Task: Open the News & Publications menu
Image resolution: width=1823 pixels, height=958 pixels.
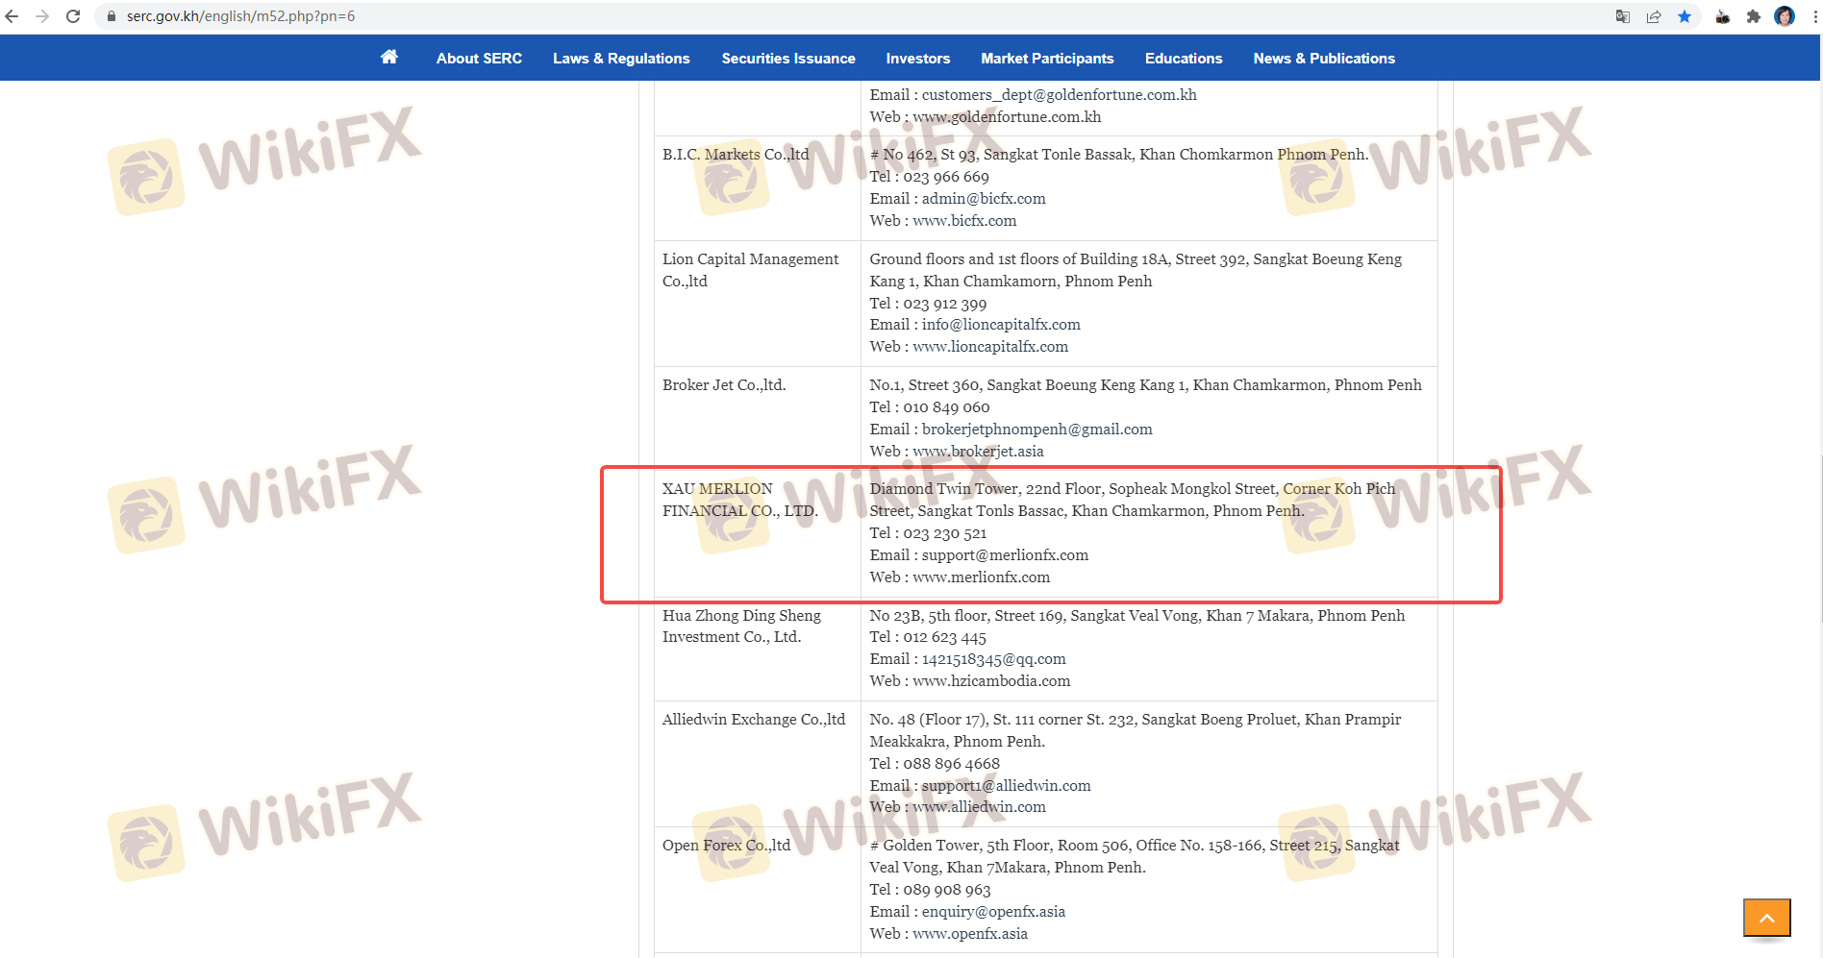Action: pos(1324,59)
